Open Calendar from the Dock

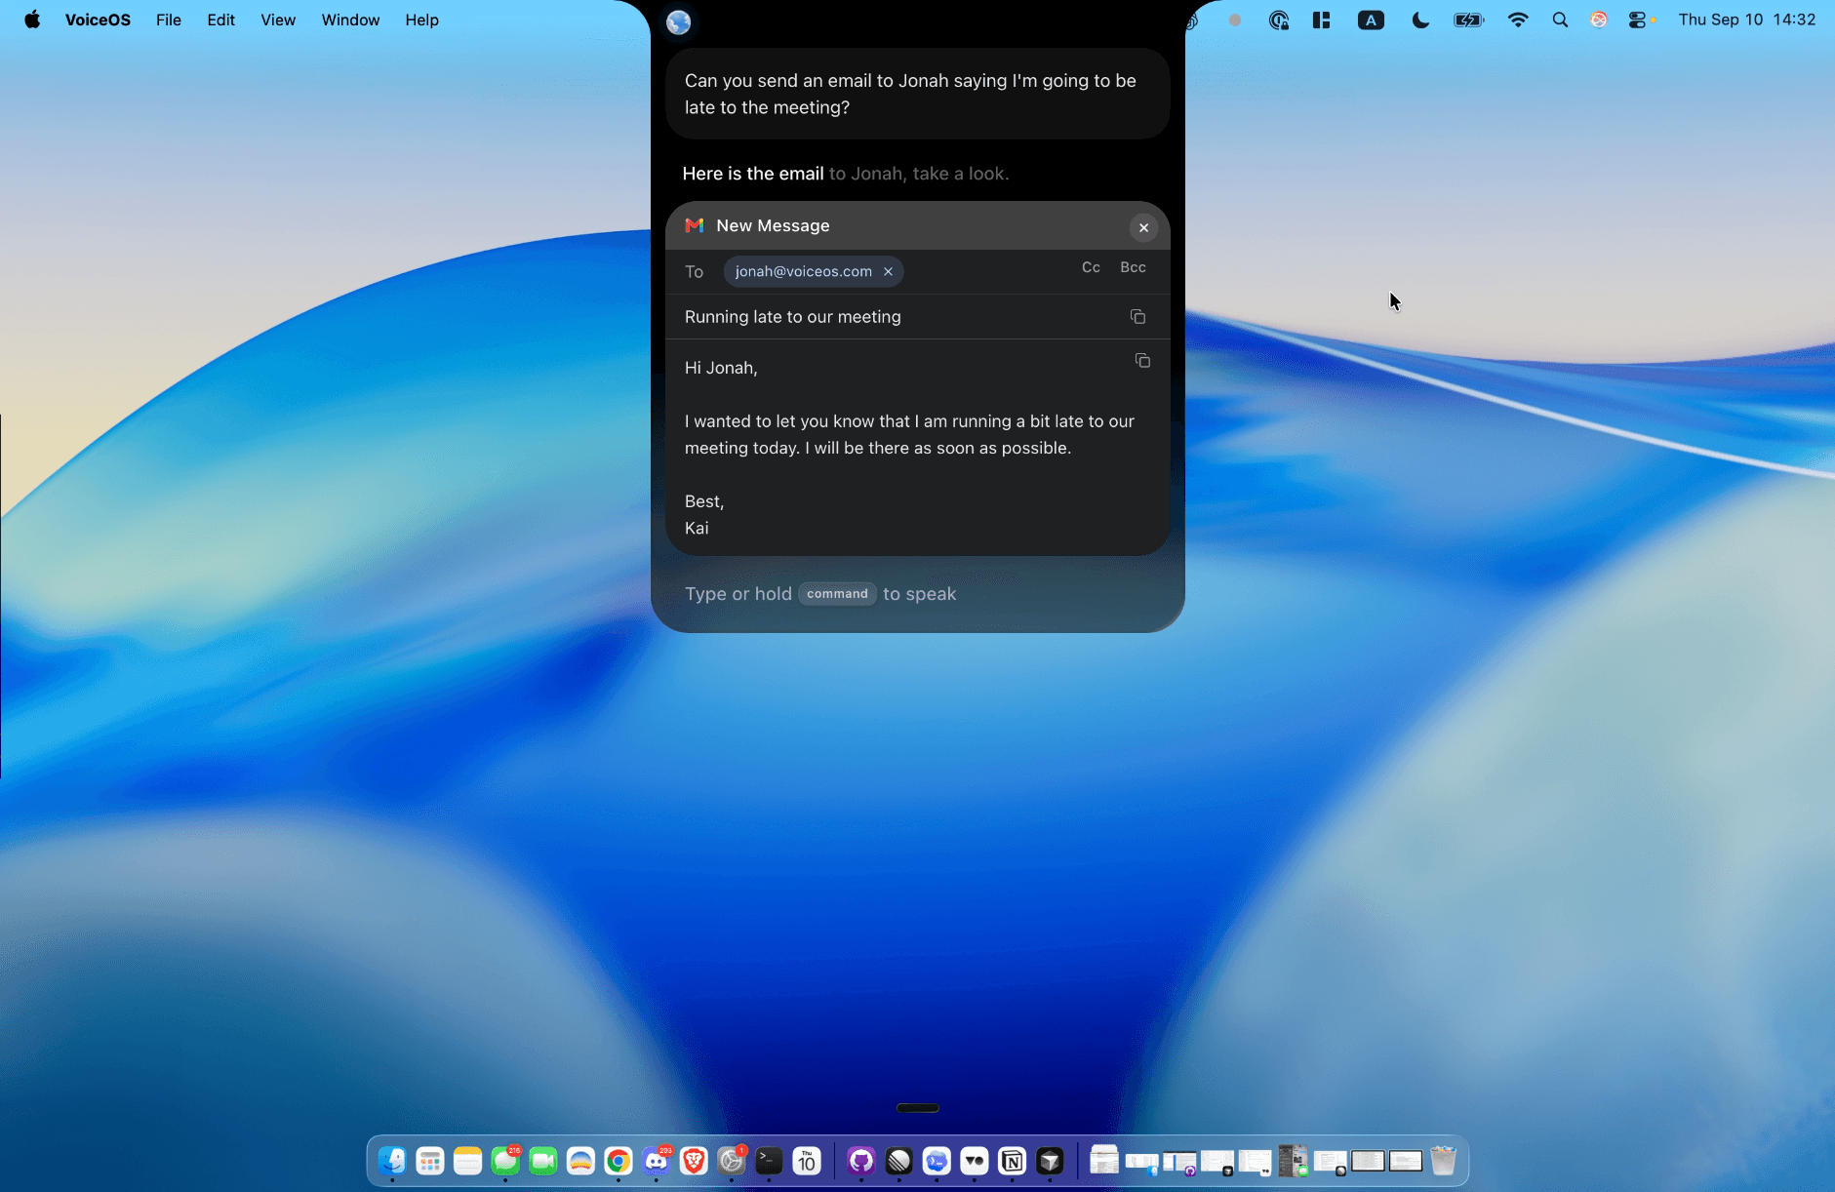coord(807,1161)
